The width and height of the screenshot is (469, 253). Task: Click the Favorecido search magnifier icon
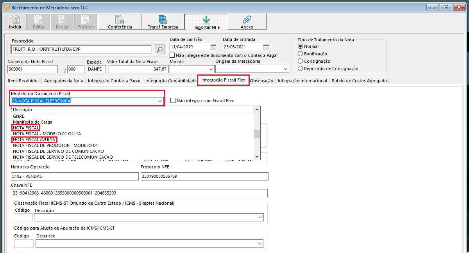[159, 49]
